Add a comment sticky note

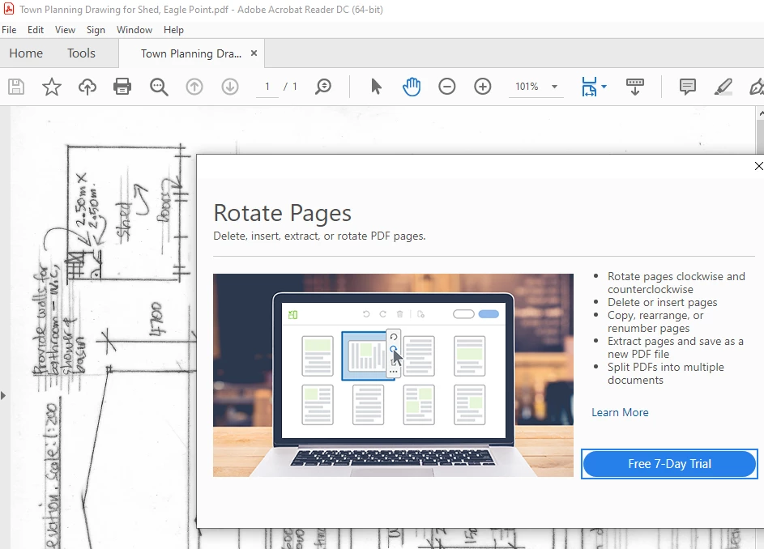[x=688, y=87]
